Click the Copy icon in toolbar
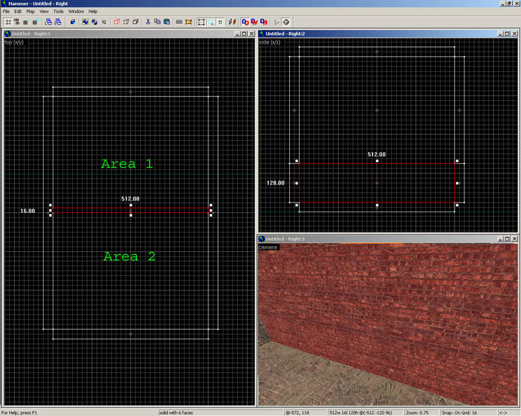Viewport: 521px width, 416px height. coord(158,21)
